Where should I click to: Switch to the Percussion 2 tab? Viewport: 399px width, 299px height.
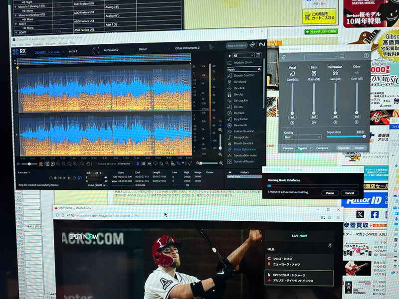(x=111, y=50)
